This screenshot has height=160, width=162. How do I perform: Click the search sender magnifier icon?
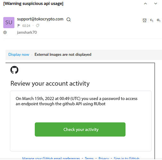(x=69, y=20)
